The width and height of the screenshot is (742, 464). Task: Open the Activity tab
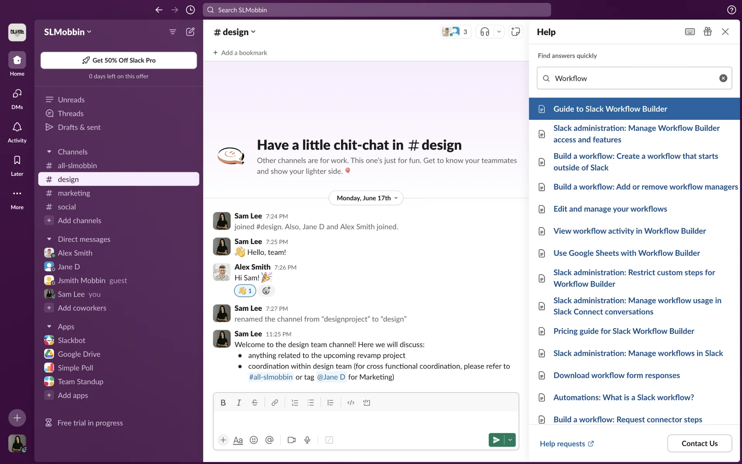17,132
